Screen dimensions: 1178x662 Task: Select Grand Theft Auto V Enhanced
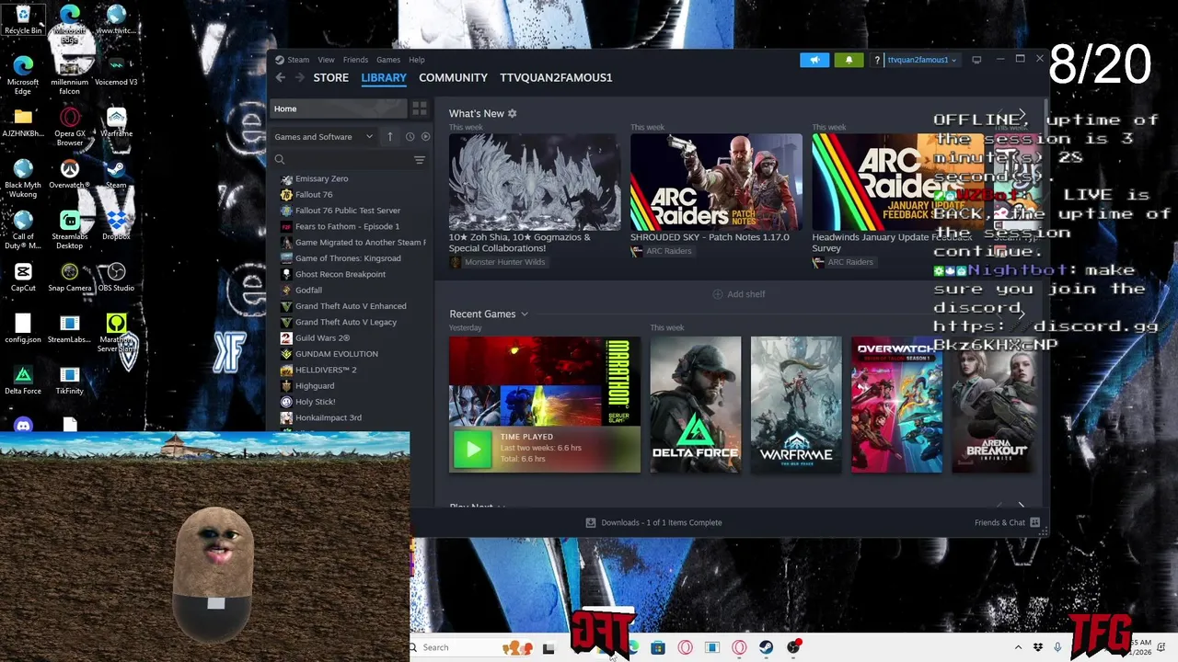350,306
